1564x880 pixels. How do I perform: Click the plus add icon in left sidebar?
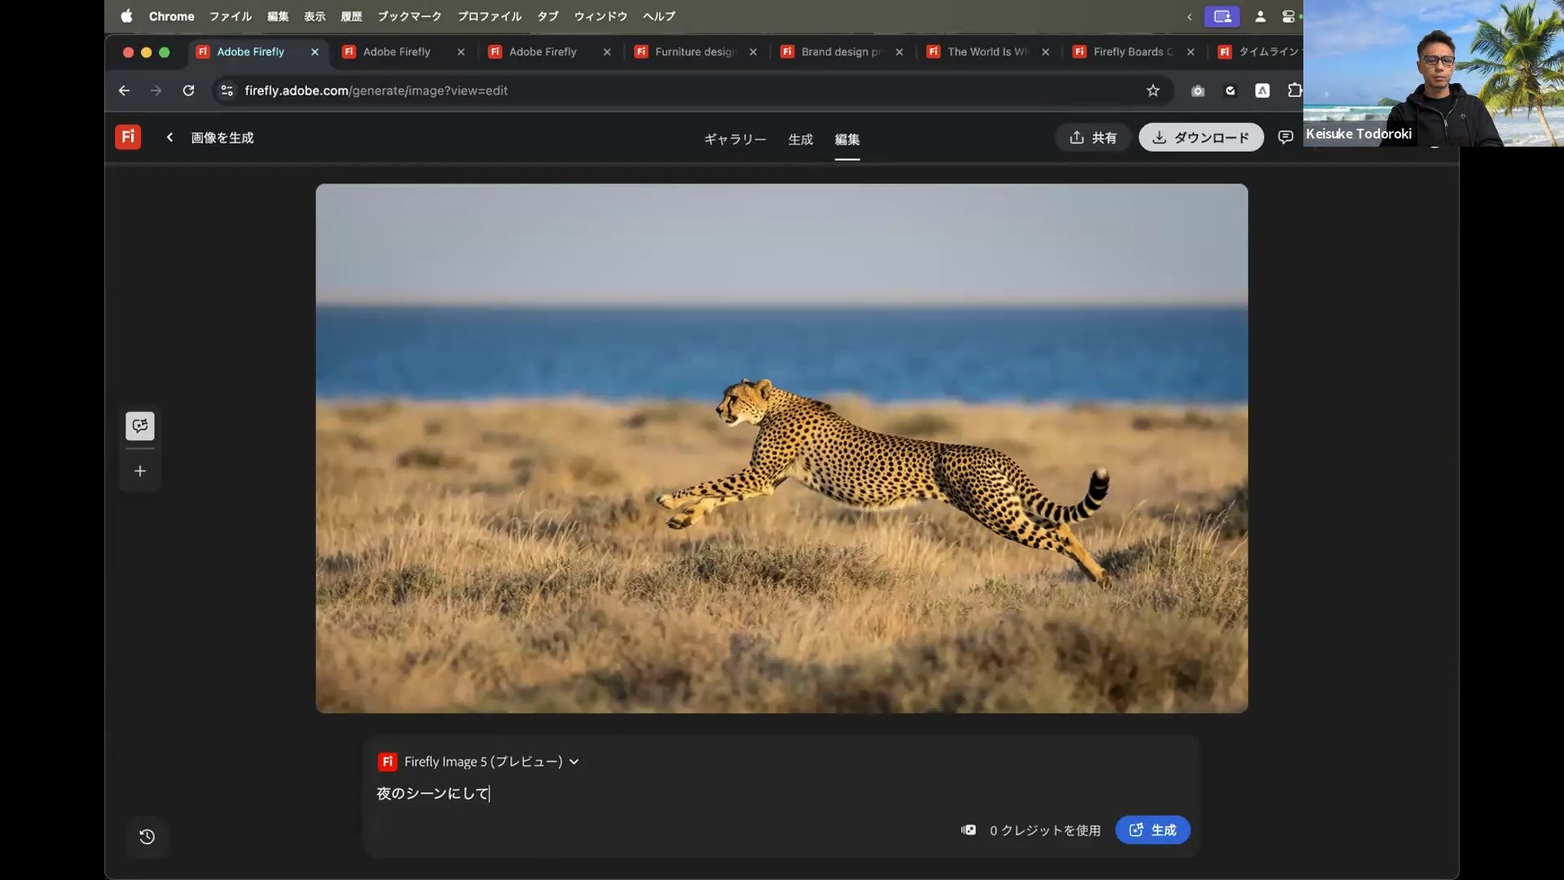[x=140, y=471]
